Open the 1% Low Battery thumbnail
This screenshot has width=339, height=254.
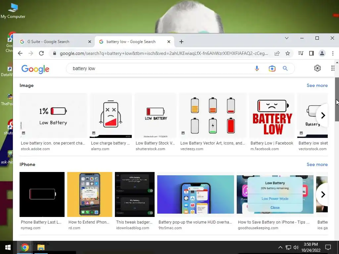53,115
